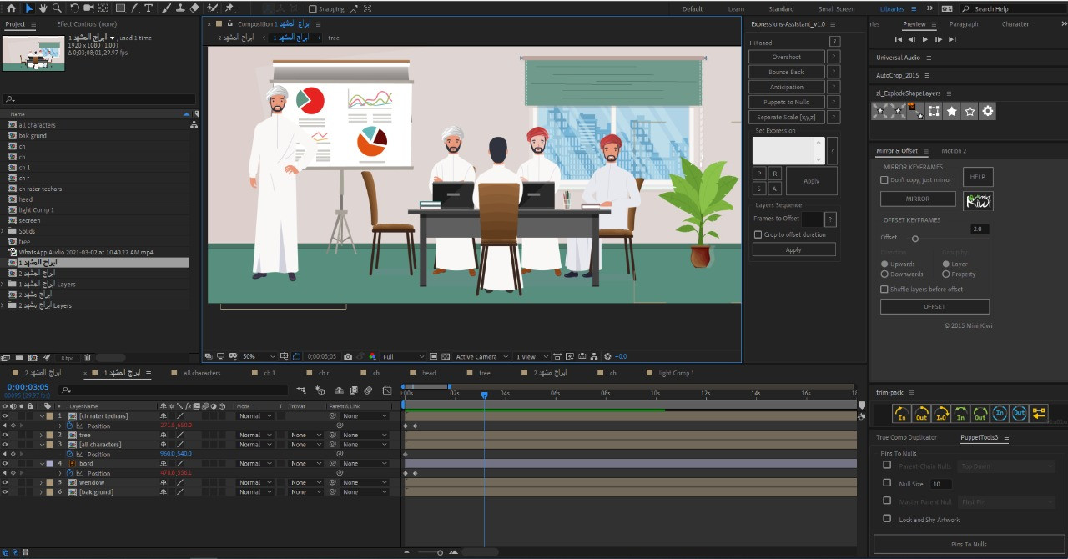The width and height of the screenshot is (1068, 559).
Task: Click the MIRROR button
Action: click(x=918, y=199)
